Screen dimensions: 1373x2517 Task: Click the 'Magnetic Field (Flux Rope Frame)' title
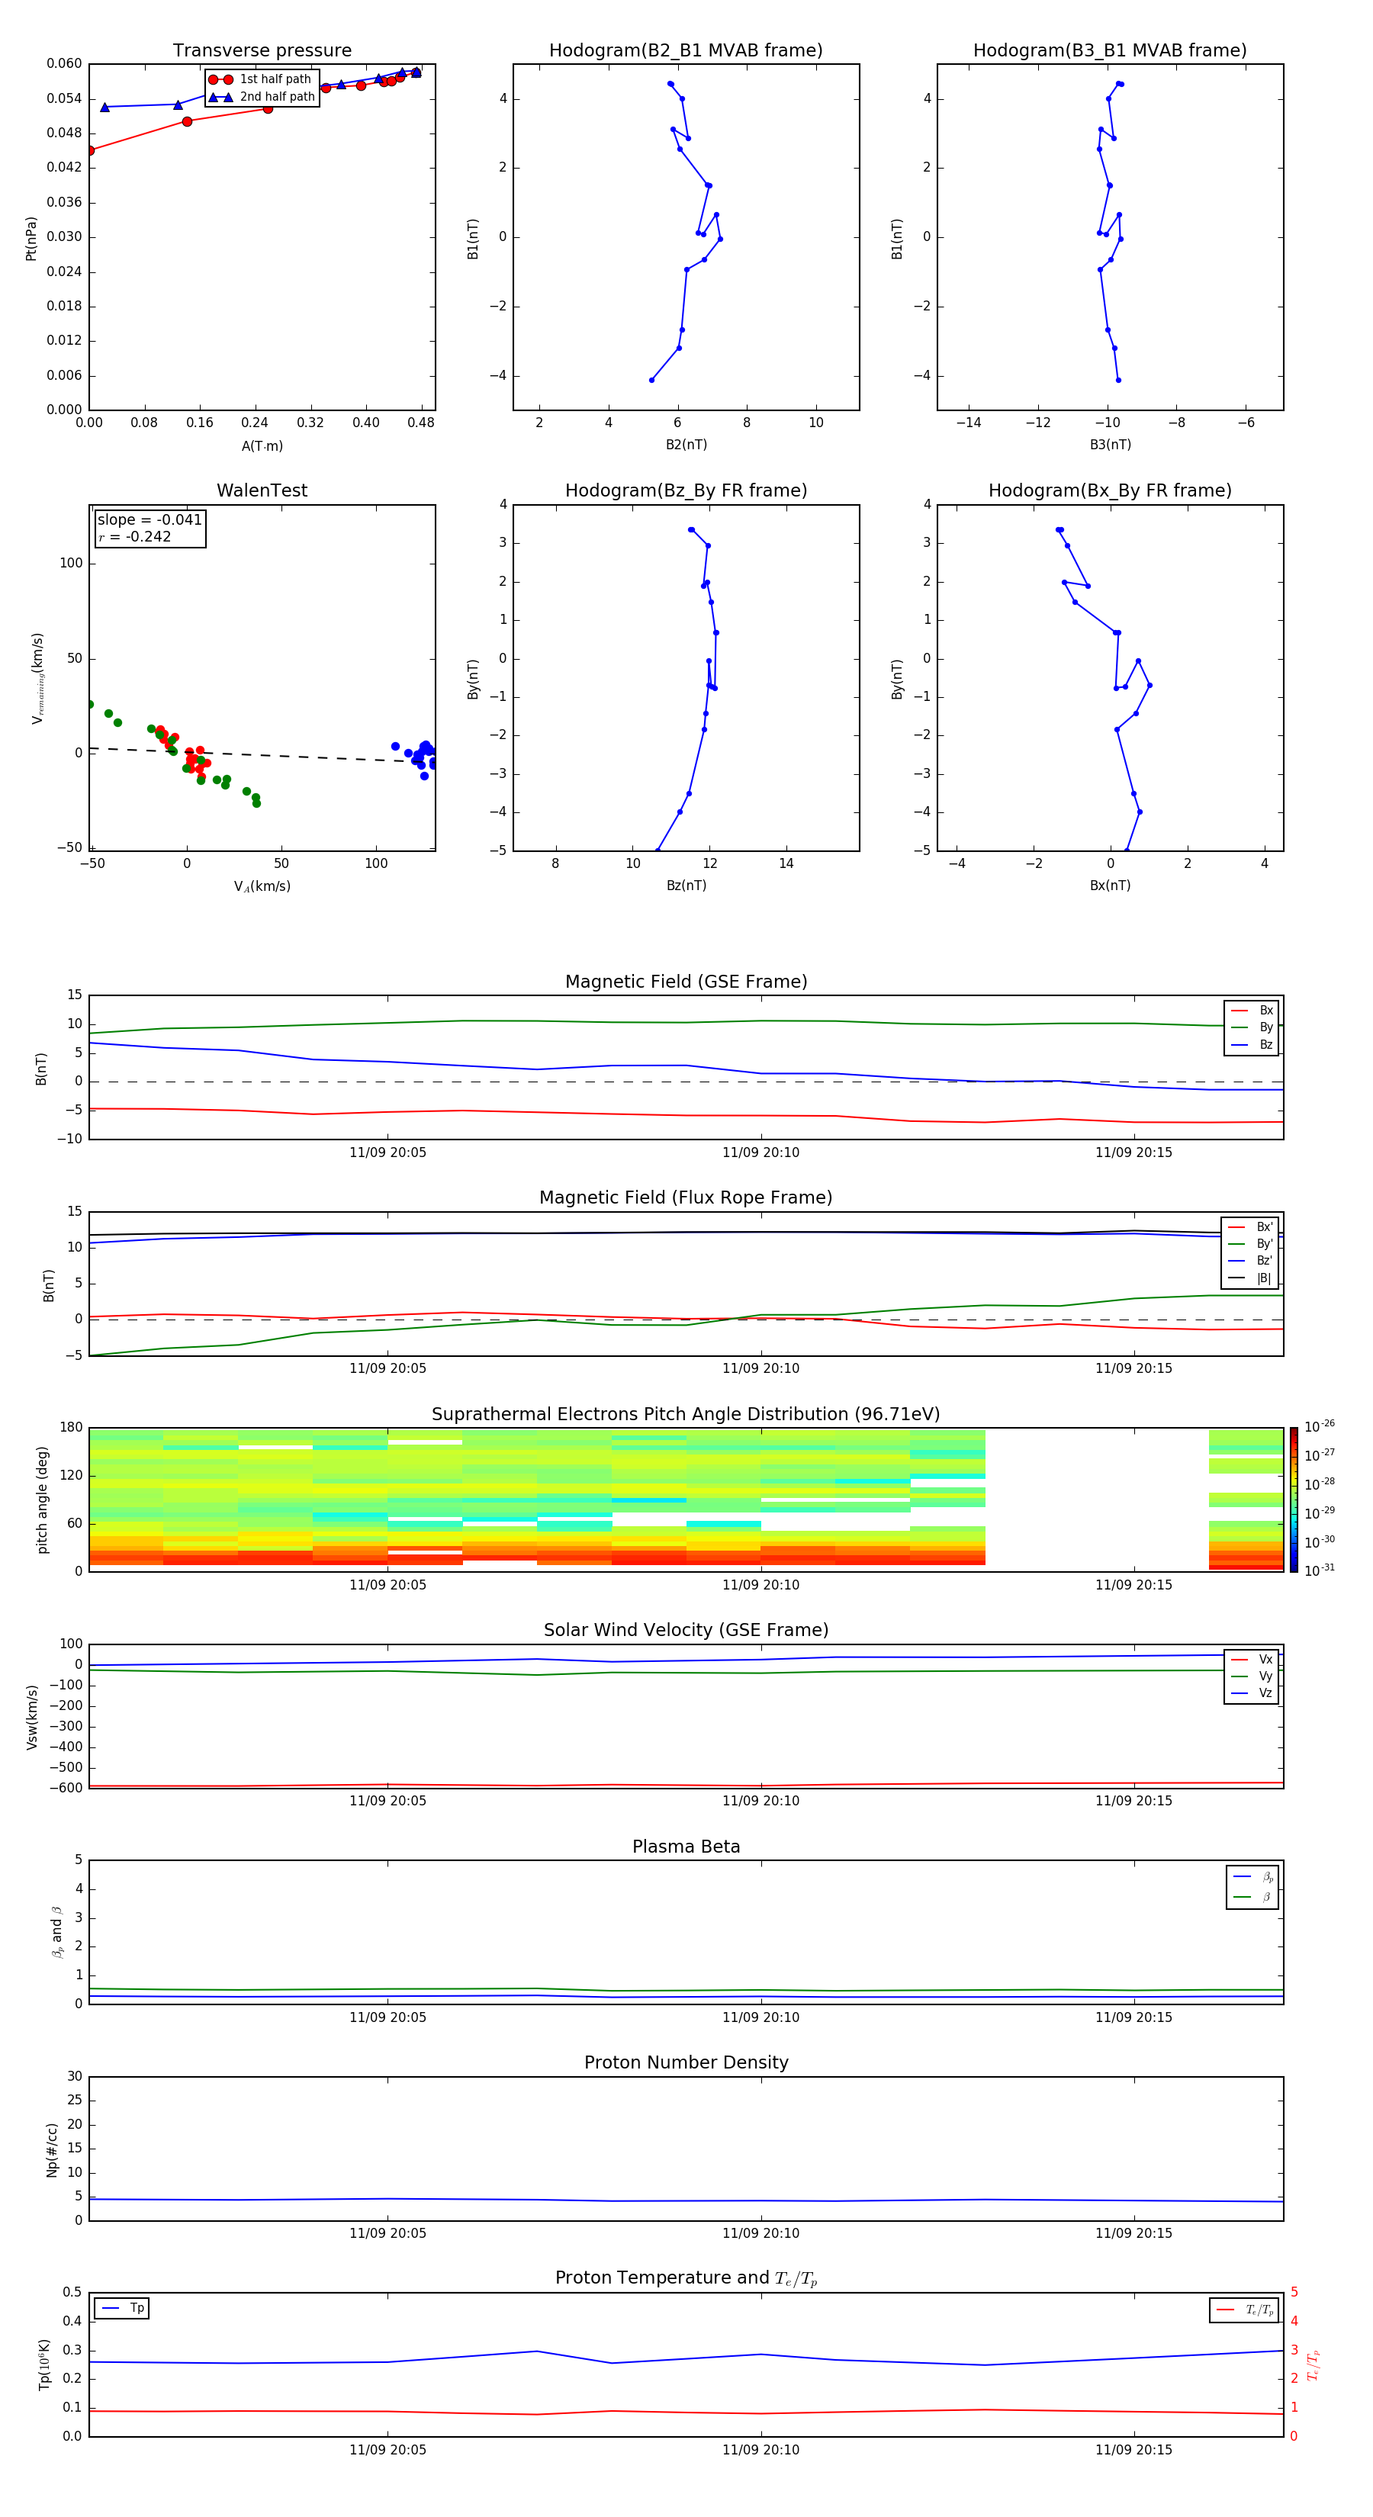(x=686, y=1198)
